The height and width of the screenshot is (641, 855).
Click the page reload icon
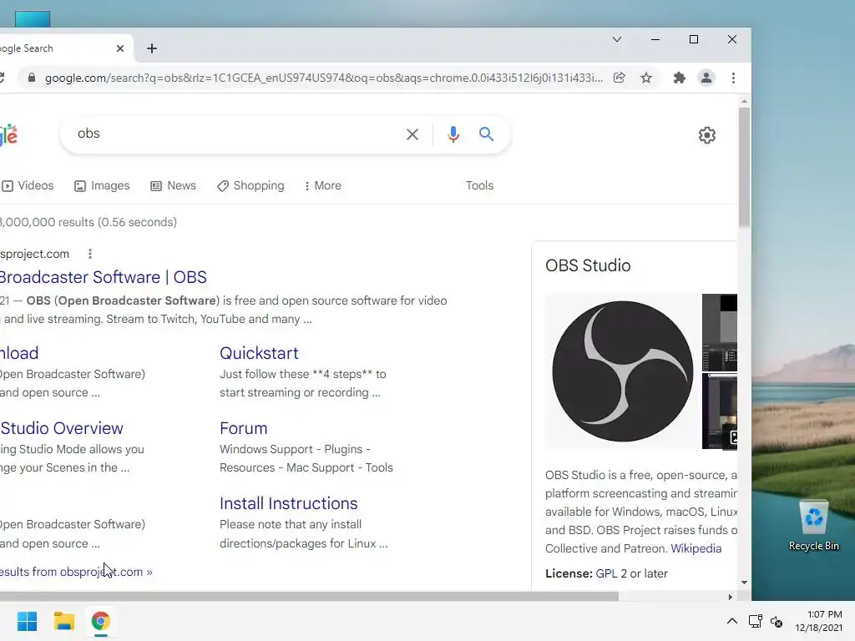[1, 78]
